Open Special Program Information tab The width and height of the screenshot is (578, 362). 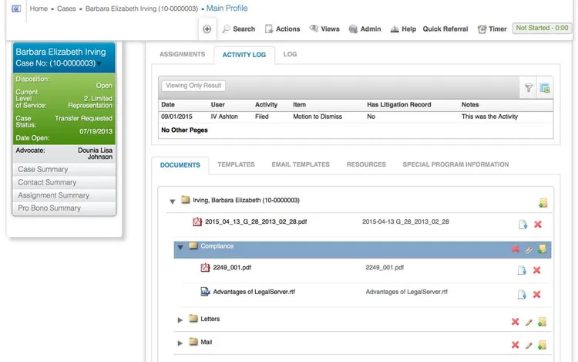point(455,164)
